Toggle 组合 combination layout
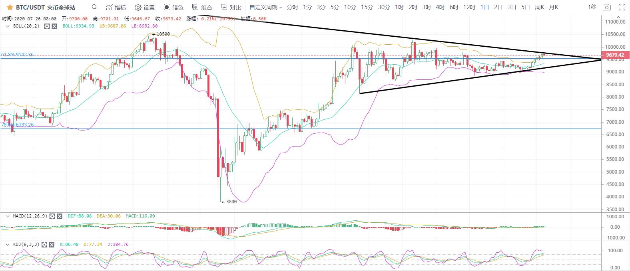 click(x=202, y=7)
